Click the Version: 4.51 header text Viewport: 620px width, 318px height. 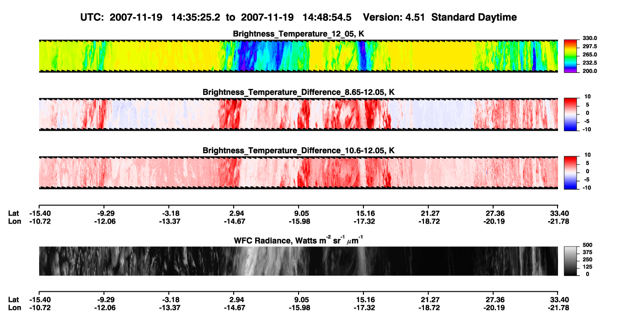(394, 17)
